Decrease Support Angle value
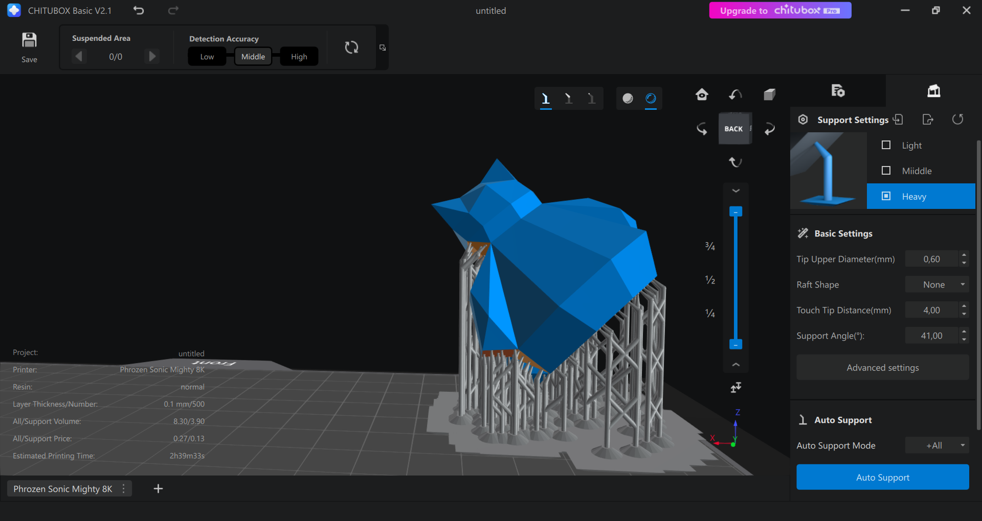This screenshot has width=982, height=521. (964, 340)
